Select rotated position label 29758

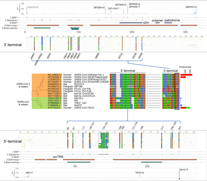134,56
